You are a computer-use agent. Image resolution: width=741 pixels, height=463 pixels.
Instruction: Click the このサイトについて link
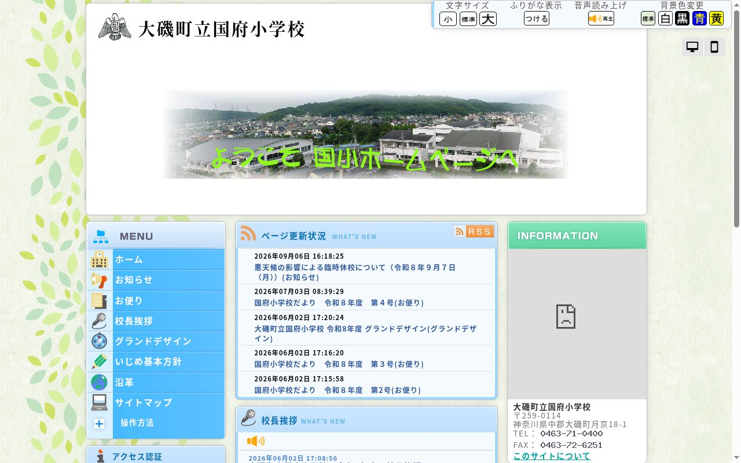click(552, 456)
